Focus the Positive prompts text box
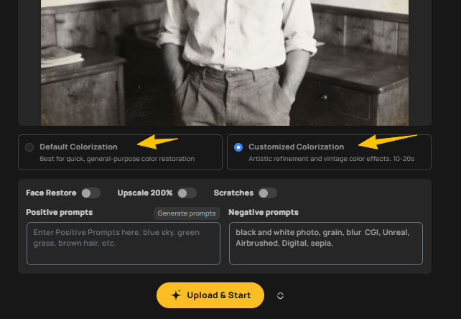 (x=123, y=243)
